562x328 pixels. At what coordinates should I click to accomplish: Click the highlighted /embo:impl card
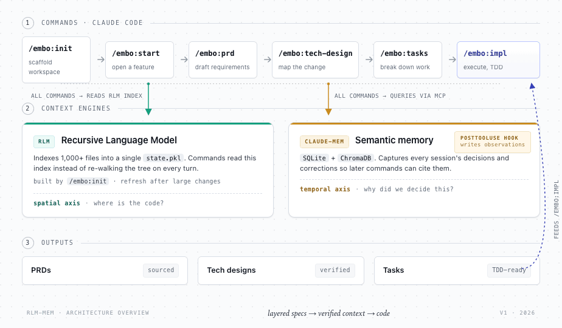[x=498, y=60]
